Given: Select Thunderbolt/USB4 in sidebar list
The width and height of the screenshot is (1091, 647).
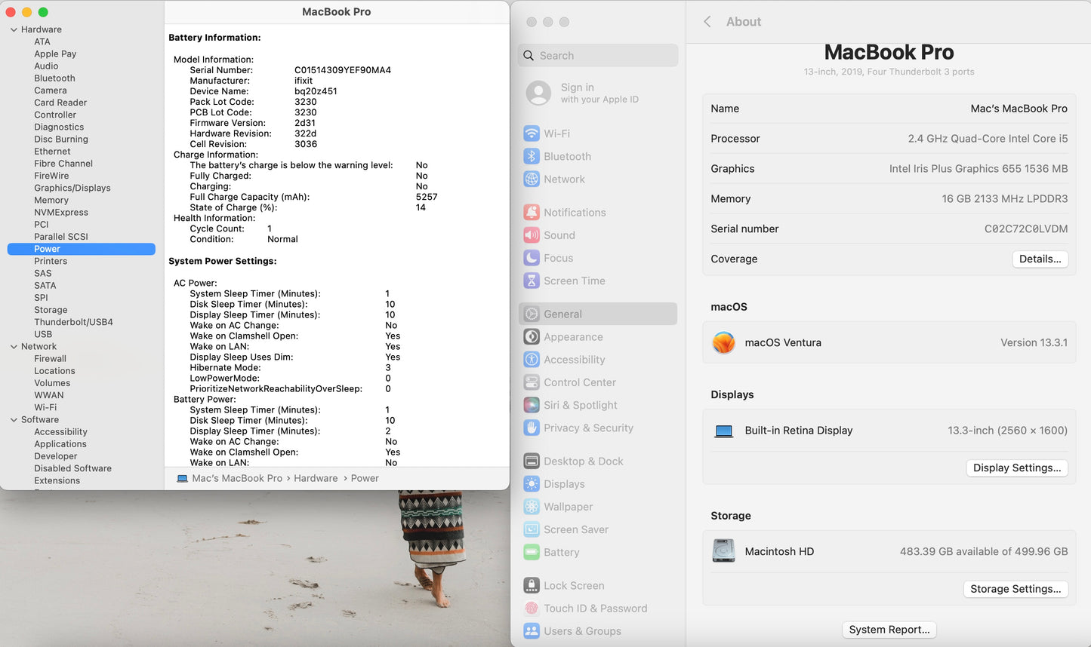Looking at the screenshot, I should click(73, 322).
